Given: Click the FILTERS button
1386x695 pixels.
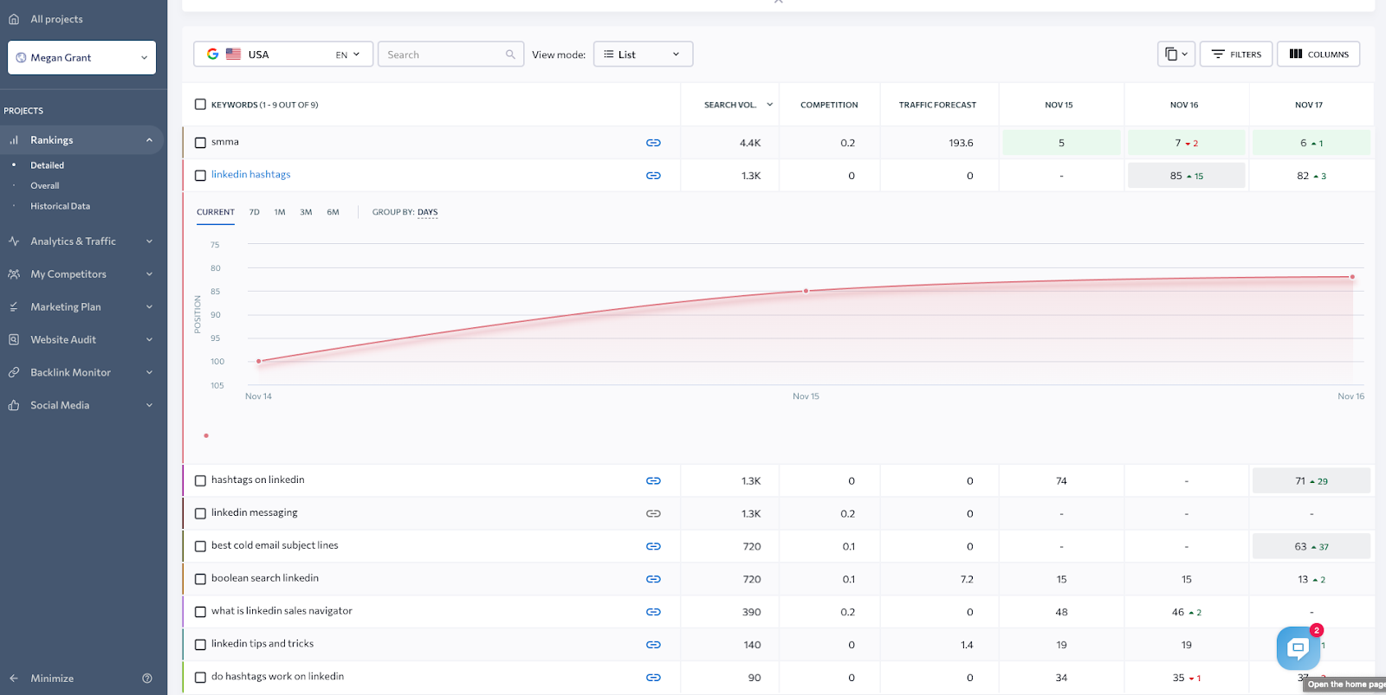Looking at the screenshot, I should 1236,55.
